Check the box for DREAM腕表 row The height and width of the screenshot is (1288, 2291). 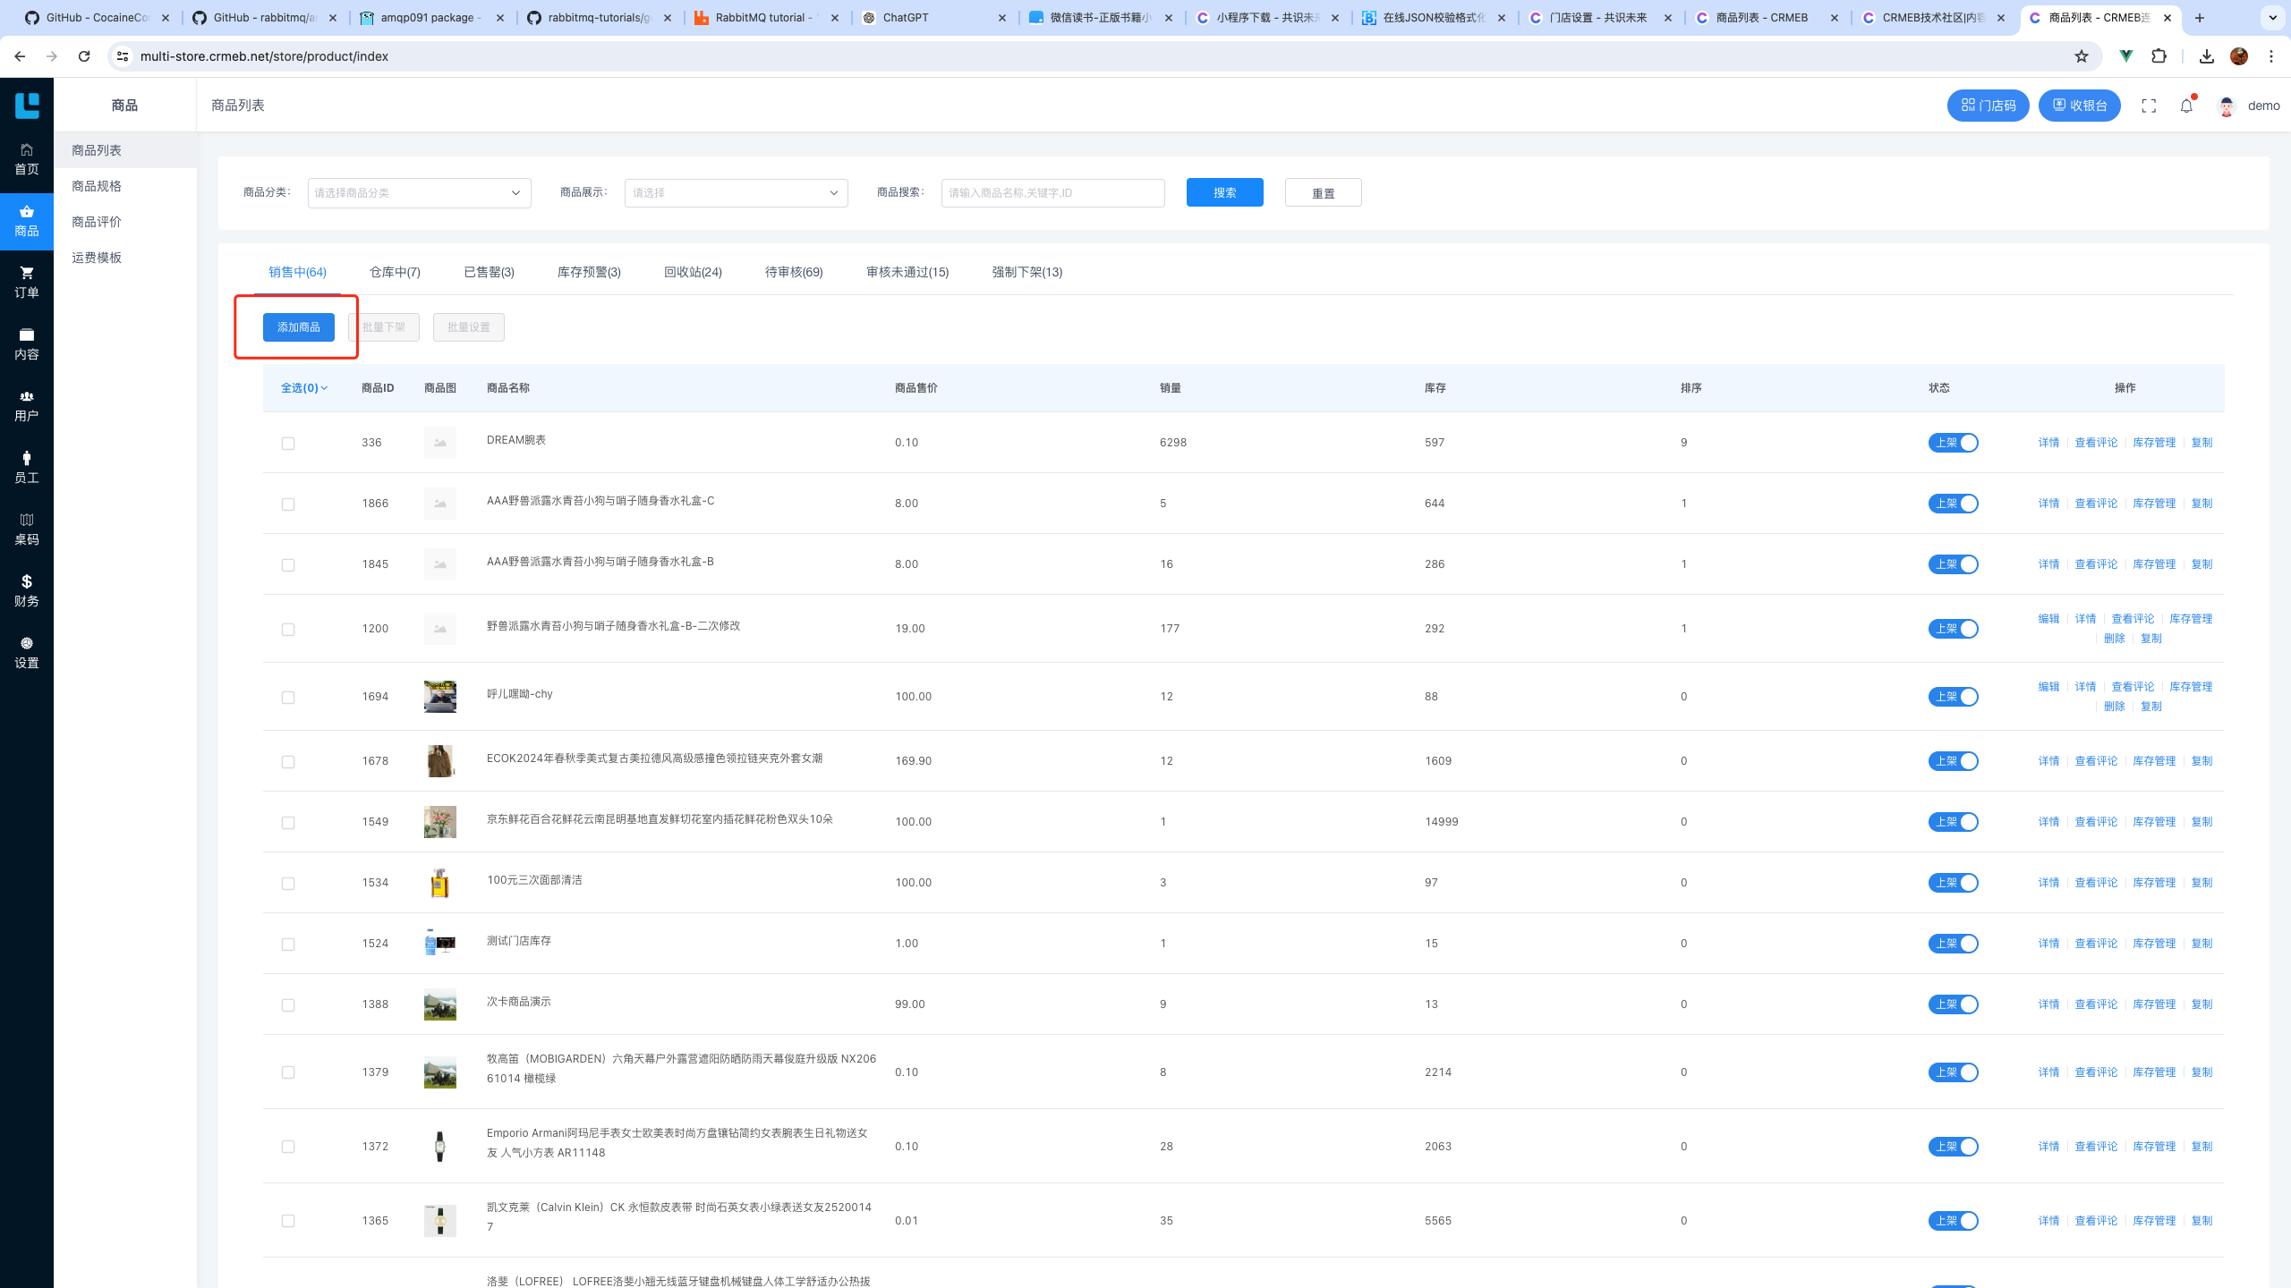point(288,444)
